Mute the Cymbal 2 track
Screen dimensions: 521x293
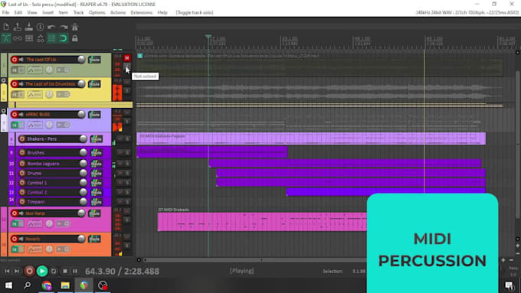(120, 192)
